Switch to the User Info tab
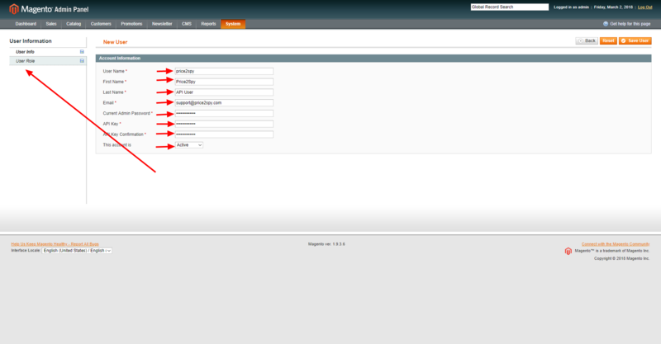The height and width of the screenshot is (344, 661). (48, 52)
